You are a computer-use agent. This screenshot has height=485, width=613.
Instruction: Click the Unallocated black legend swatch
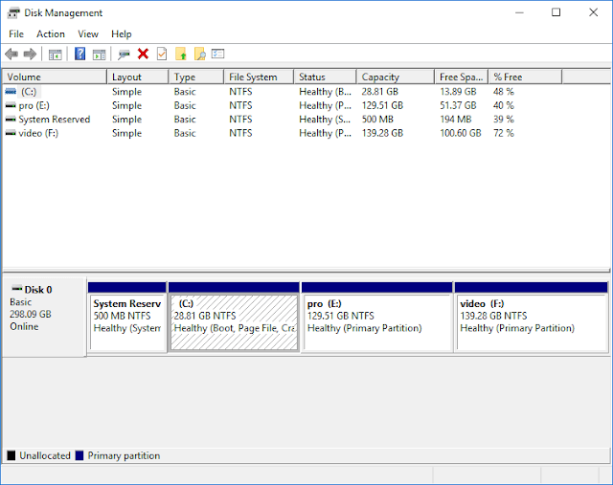(x=11, y=455)
